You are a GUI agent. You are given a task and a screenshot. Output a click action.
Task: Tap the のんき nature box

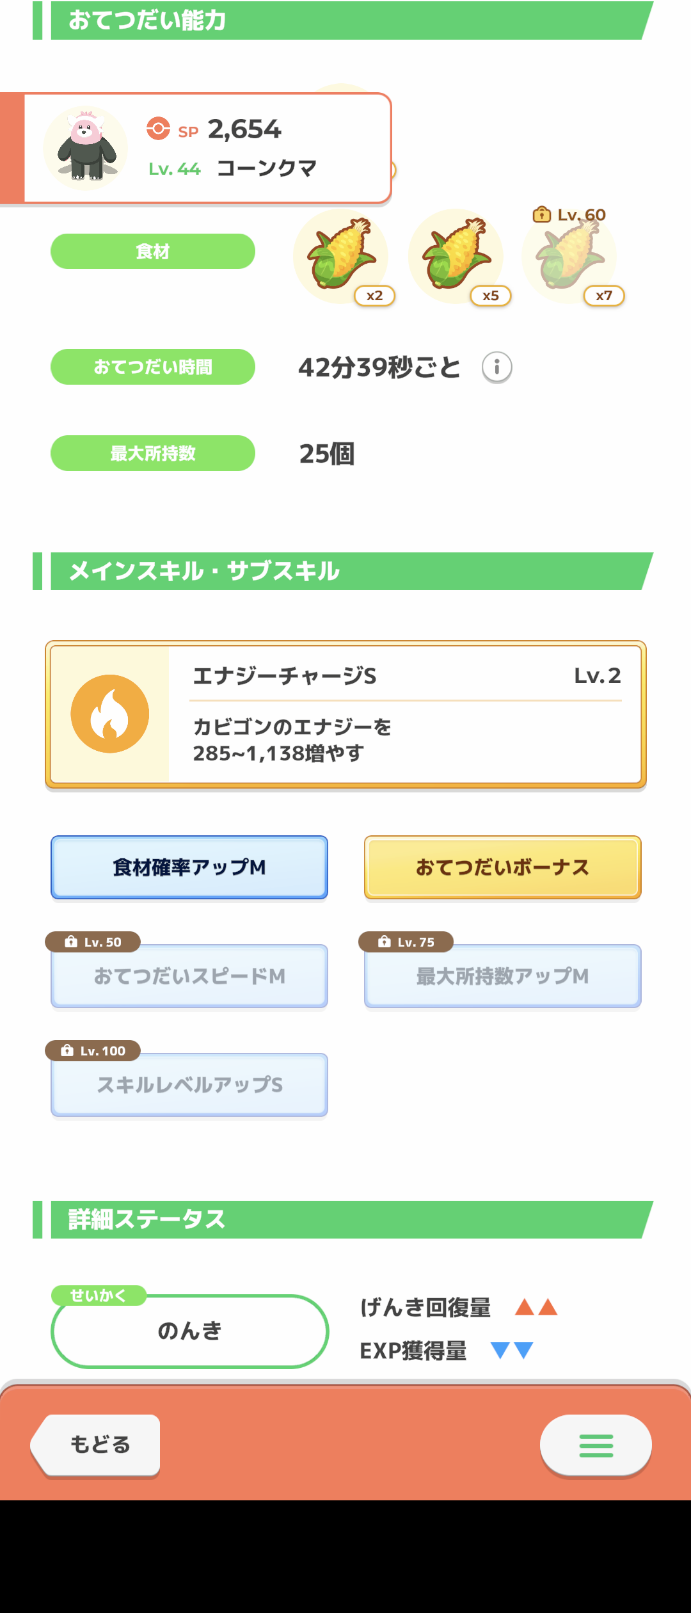[189, 1331]
